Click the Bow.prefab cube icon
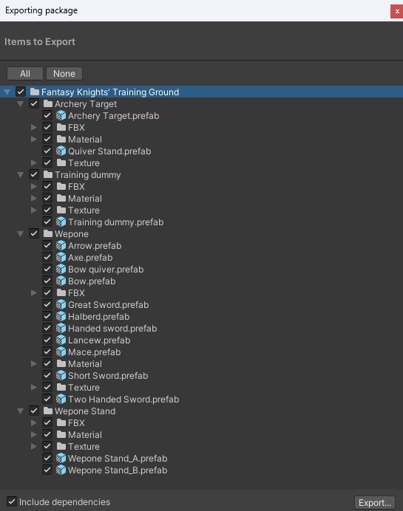This screenshot has width=403, height=511. 61,281
